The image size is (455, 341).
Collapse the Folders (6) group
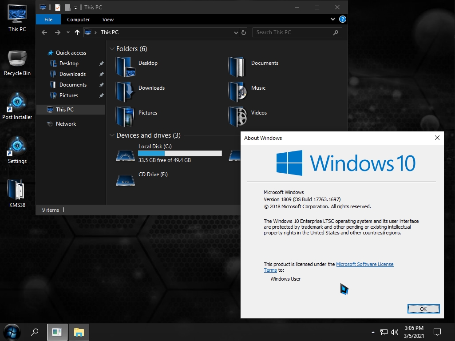coord(112,49)
